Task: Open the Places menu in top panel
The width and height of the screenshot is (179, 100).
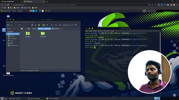Action: 14,11
